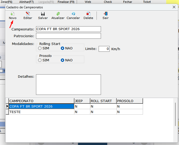This screenshot has width=179, height=145.
Task: Remove record with the Delete icon
Action: coord(88,14)
